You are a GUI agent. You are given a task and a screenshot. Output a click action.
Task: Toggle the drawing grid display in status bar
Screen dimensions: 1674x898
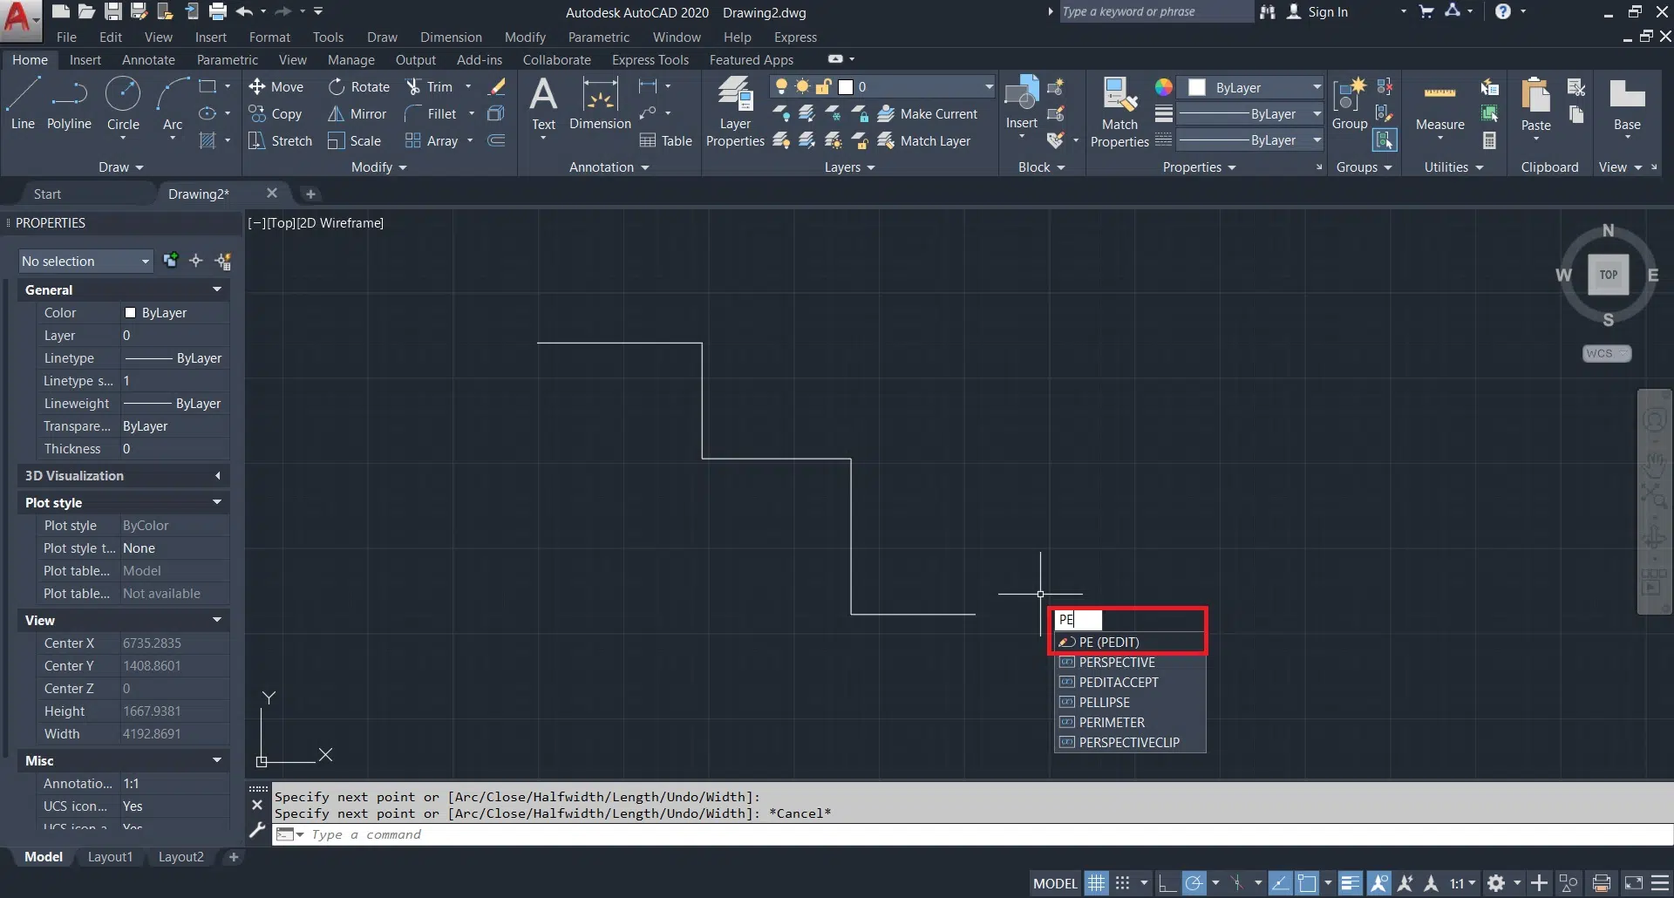(x=1096, y=883)
